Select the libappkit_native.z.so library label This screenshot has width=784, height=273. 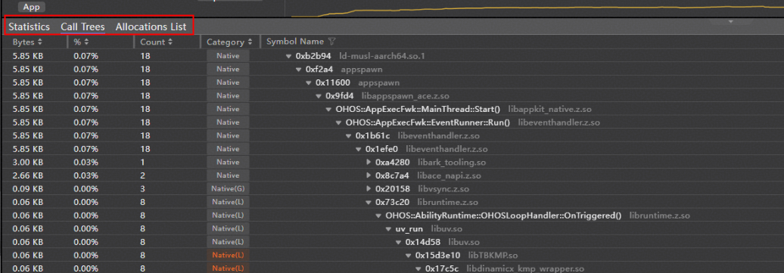550,109
